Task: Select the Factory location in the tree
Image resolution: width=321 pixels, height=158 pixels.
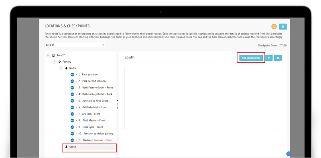Action: click(67, 62)
